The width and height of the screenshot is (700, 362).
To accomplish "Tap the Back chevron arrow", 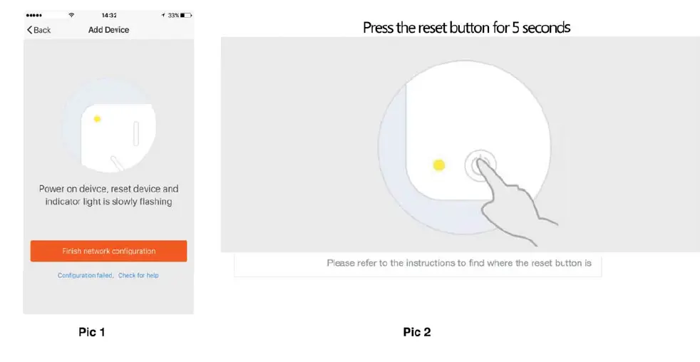I will [30, 30].
